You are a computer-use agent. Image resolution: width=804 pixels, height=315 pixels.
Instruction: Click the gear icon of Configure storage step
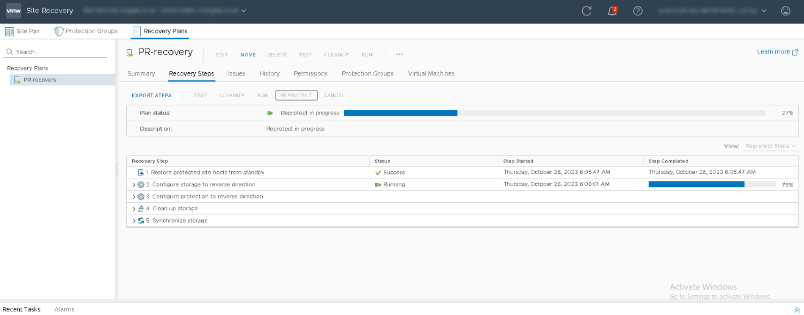tap(141, 184)
